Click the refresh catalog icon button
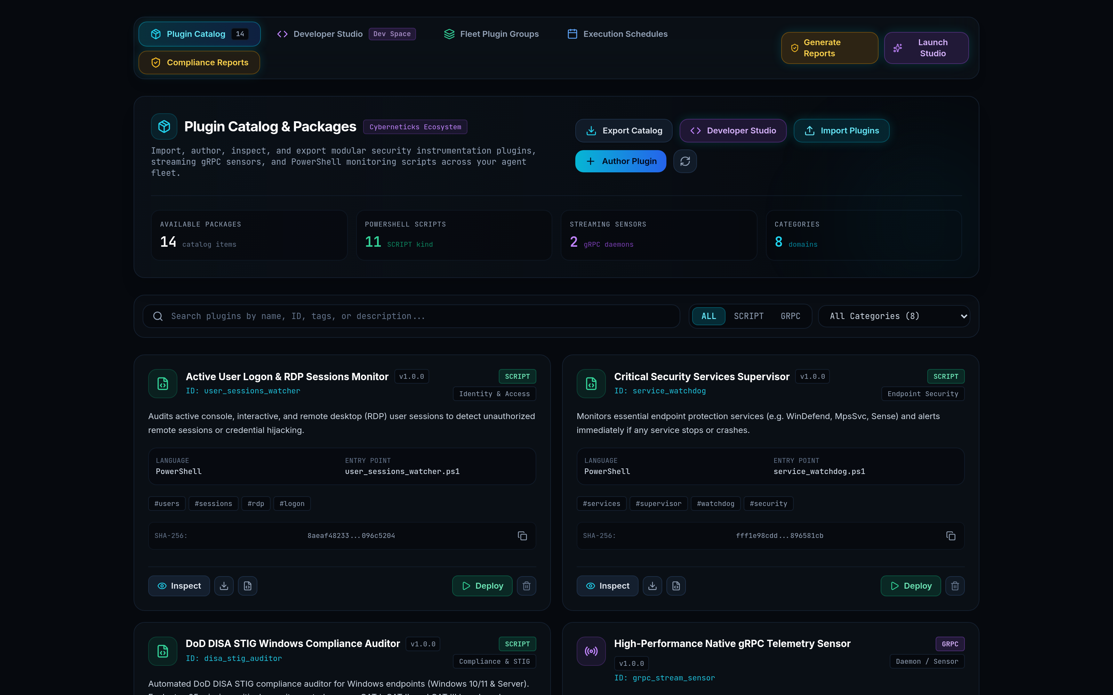Screen dimensions: 1113x695 pos(685,161)
